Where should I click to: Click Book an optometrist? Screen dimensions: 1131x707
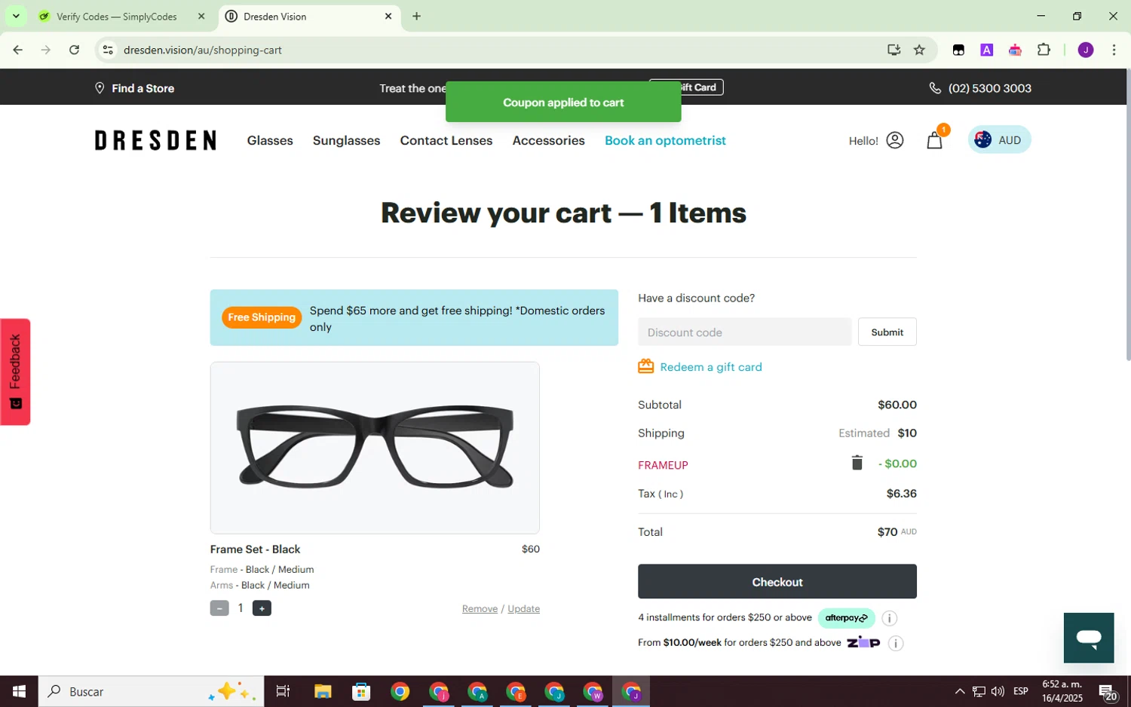click(x=665, y=140)
